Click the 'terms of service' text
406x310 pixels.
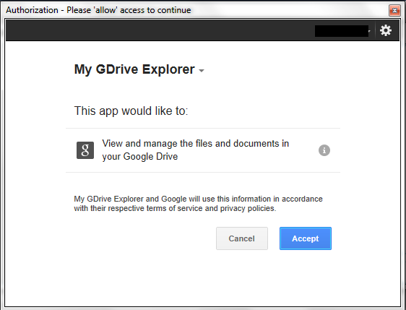point(174,209)
